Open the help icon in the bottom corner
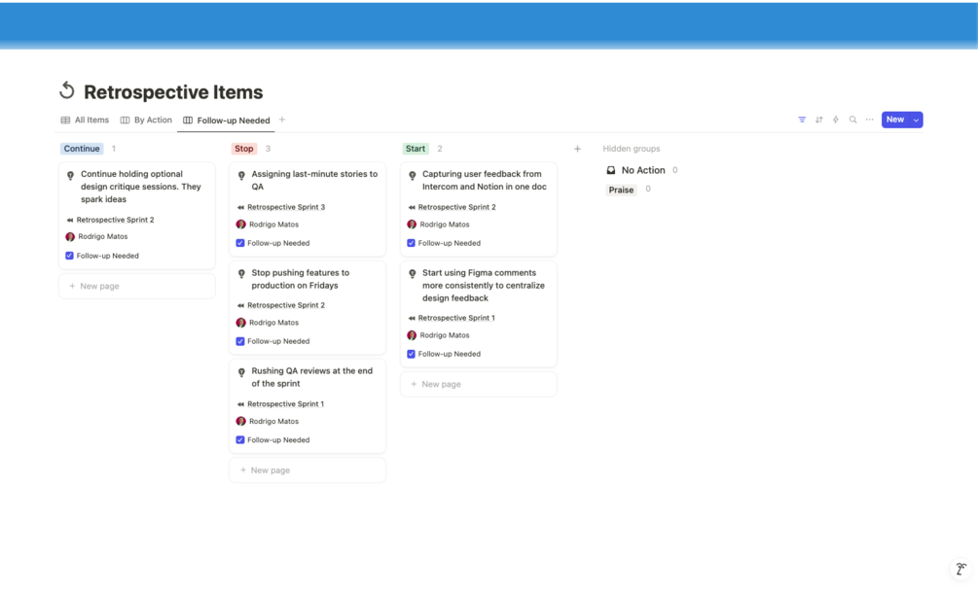Image resolution: width=978 pixels, height=590 pixels. (x=961, y=569)
